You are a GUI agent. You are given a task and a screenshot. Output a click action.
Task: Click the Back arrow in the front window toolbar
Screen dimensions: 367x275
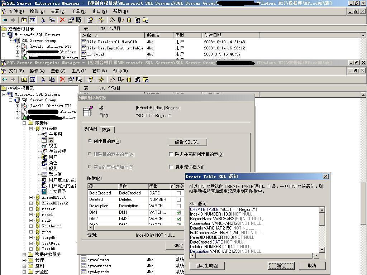click(x=5, y=80)
